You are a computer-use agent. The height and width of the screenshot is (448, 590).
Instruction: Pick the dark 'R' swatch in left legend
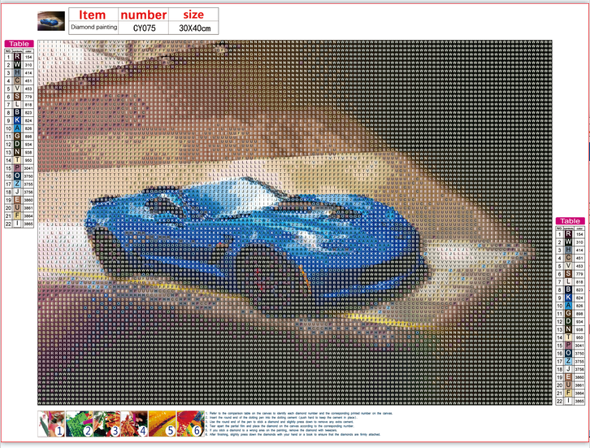17,56
